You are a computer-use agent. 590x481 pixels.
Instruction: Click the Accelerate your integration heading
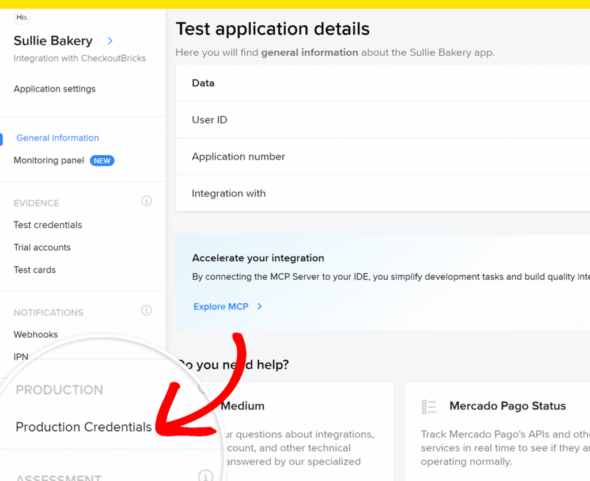(x=258, y=258)
